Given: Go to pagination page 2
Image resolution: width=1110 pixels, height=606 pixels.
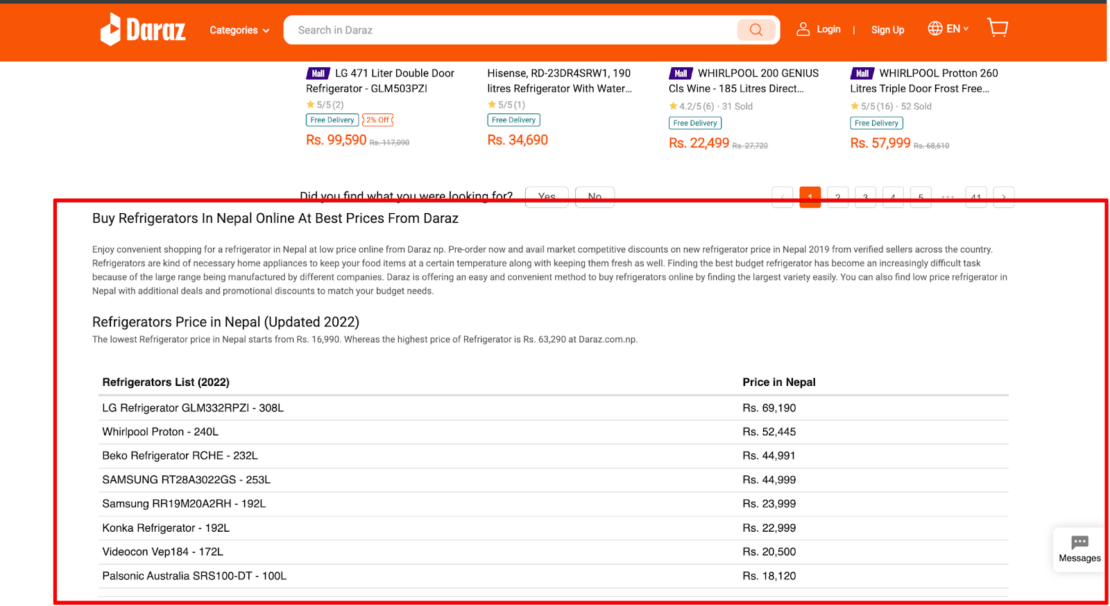Looking at the screenshot, I should 838,197.
